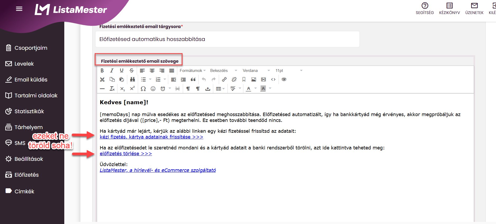Align text left
Screen dimensions: 496x224
(x=142, y=71)
